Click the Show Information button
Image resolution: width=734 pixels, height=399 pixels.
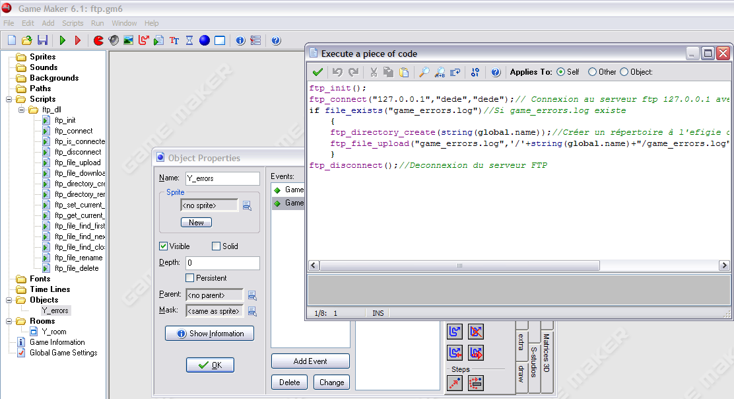tap(210, 334)
